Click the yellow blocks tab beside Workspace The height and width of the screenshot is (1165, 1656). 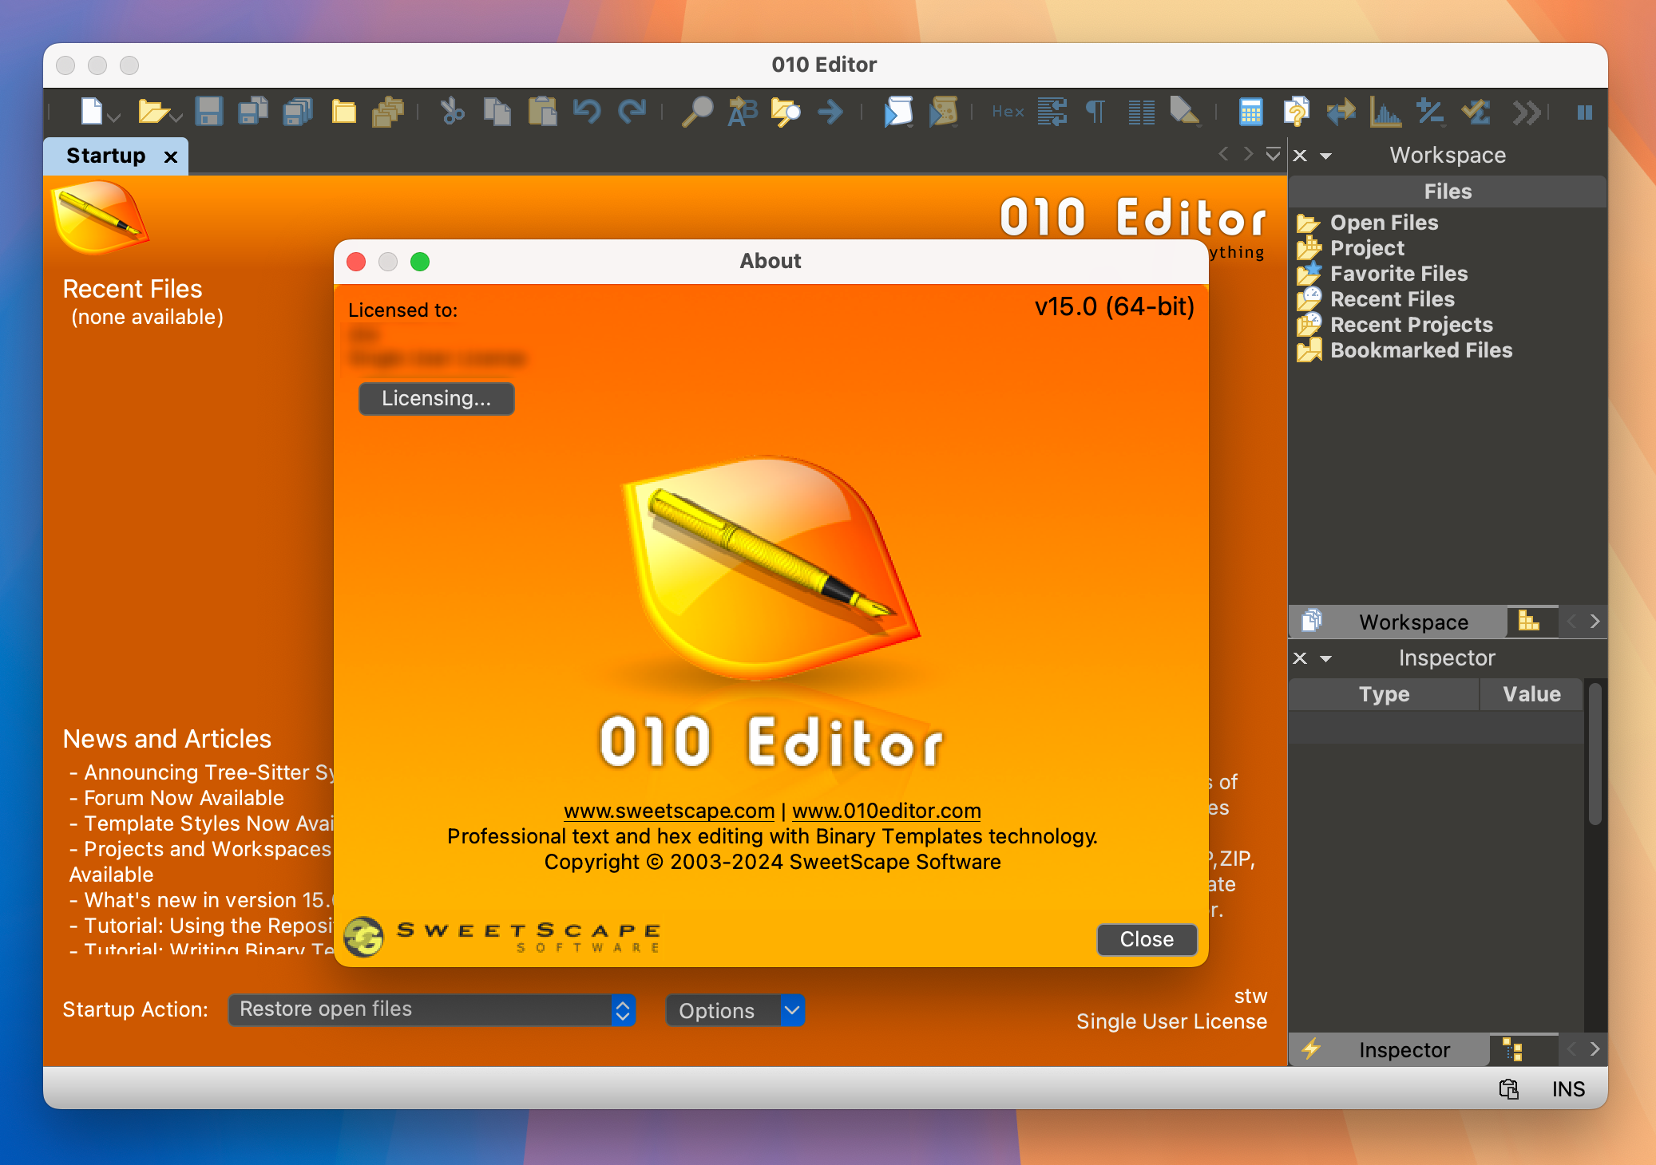1529,621
